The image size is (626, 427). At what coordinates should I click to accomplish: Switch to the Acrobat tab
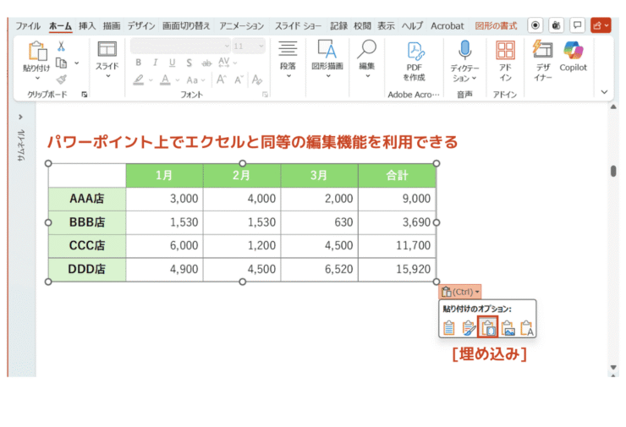tap(448, 26)
